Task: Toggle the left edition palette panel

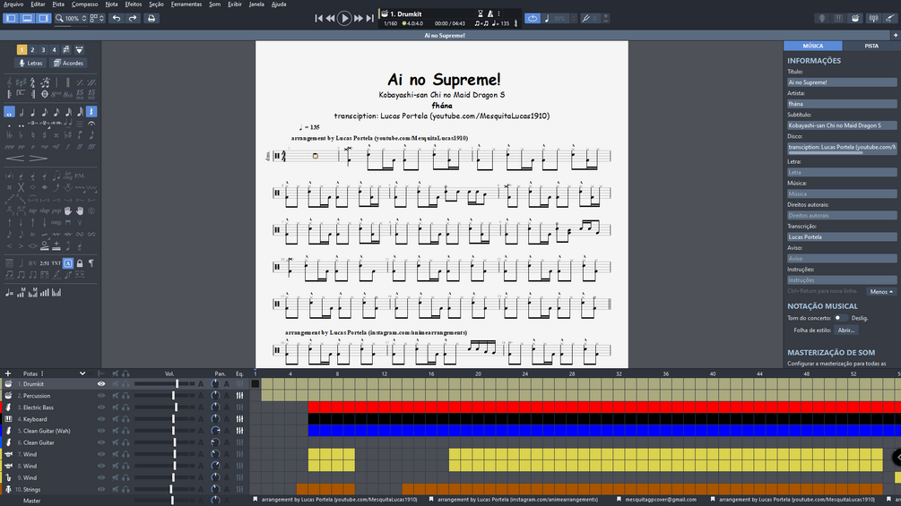Action: click(11, 18)
